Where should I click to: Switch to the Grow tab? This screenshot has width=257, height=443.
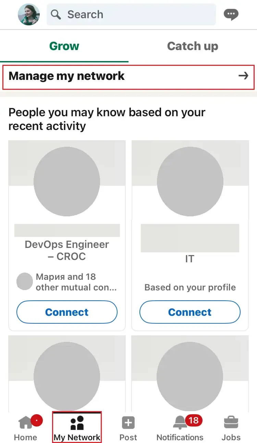pyautogui.click(x=64, y=46)
